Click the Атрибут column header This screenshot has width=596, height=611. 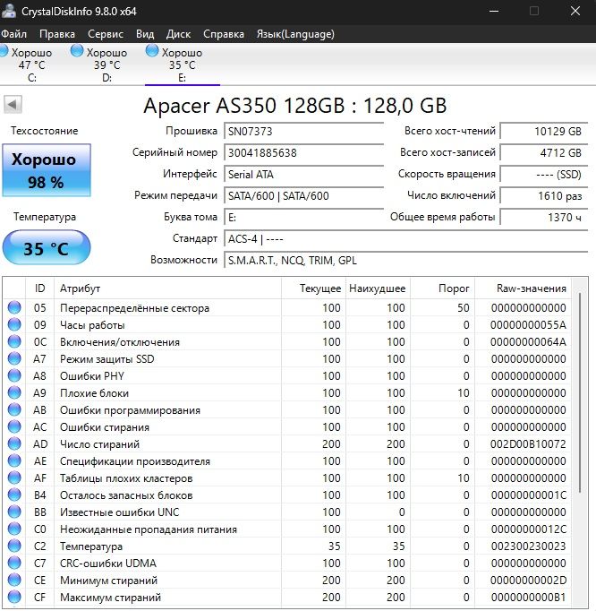click(x=167, y=288)
